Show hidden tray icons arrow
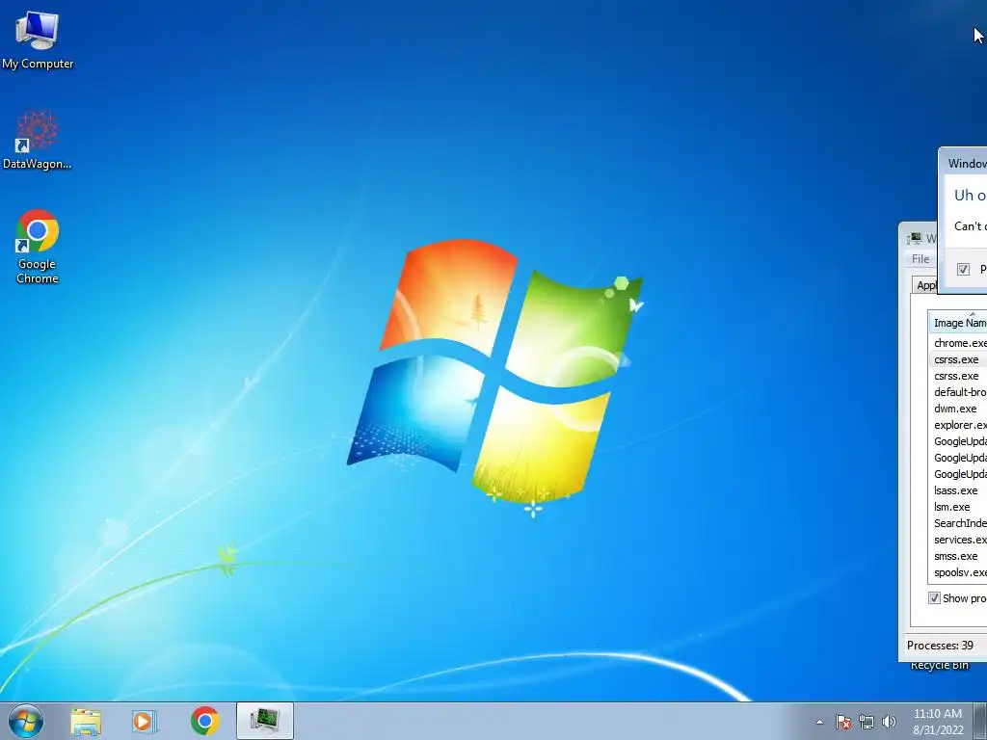Viewport: 987px width, 740px height. [819, 722]
